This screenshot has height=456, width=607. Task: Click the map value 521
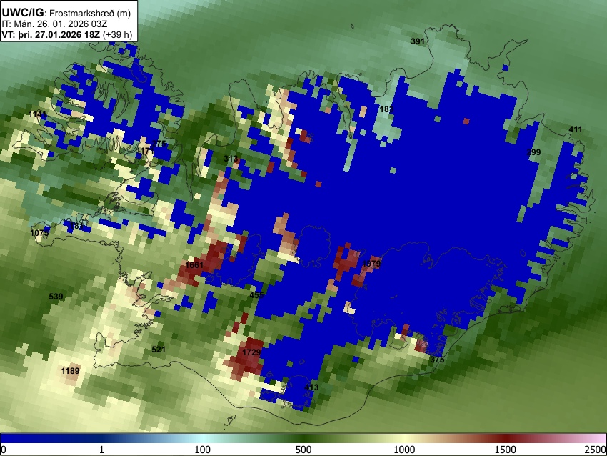coord(159,350)
